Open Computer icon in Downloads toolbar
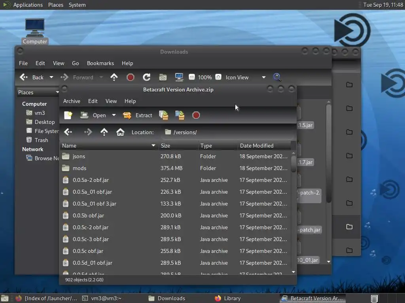Image resolution: width=405 pixels, height=303 pixels. pos(179,77)
